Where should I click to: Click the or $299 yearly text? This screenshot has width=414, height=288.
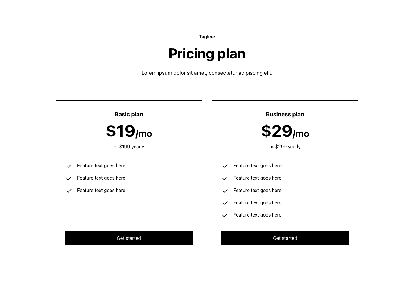tap(285, 147)
